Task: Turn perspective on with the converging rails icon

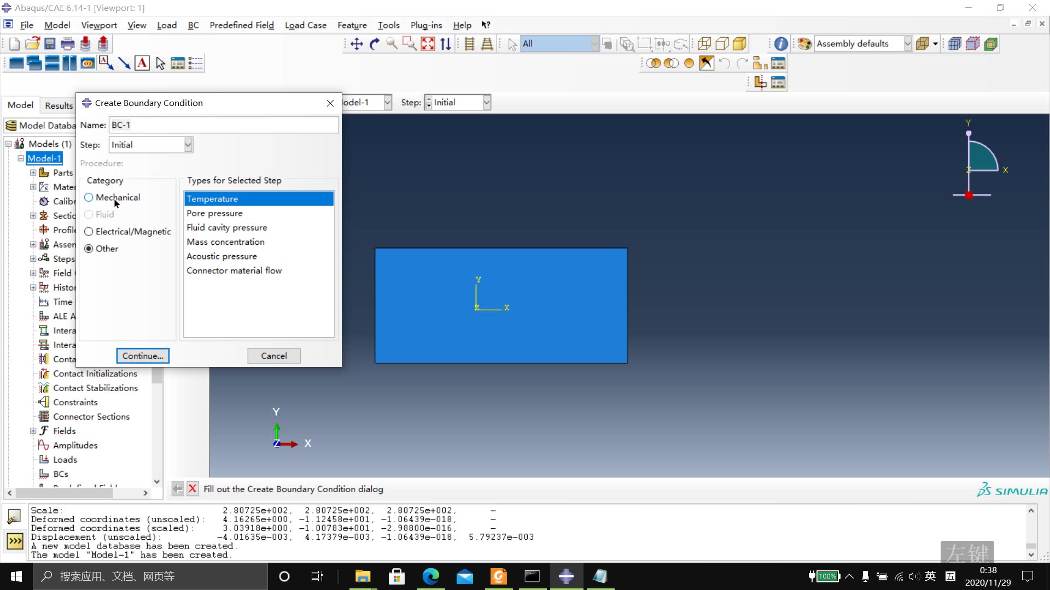Action: [x=487, y=44]
